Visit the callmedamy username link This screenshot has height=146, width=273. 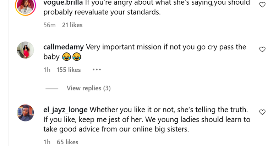pos(63,47)
